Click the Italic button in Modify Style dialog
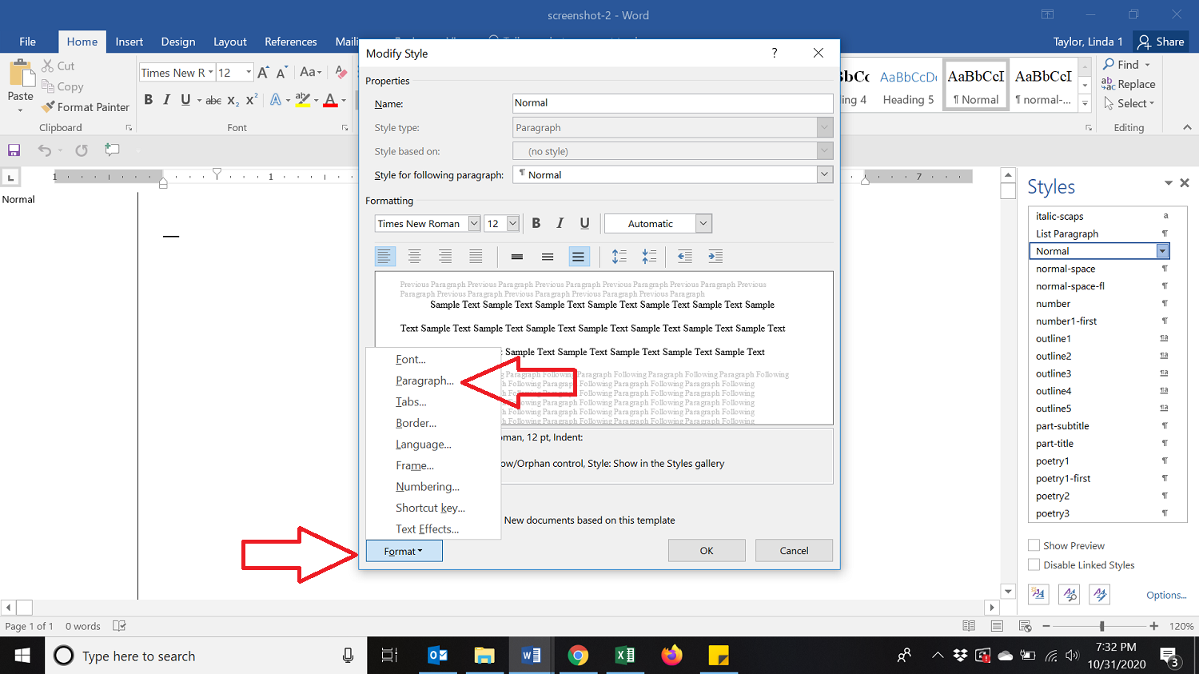Viewport: 1199px width, 674px height. click(560, 224)
